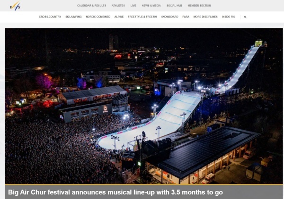Click the FIS logo
This screenshot has height=199, width=284.
click(x=15, y=6)
